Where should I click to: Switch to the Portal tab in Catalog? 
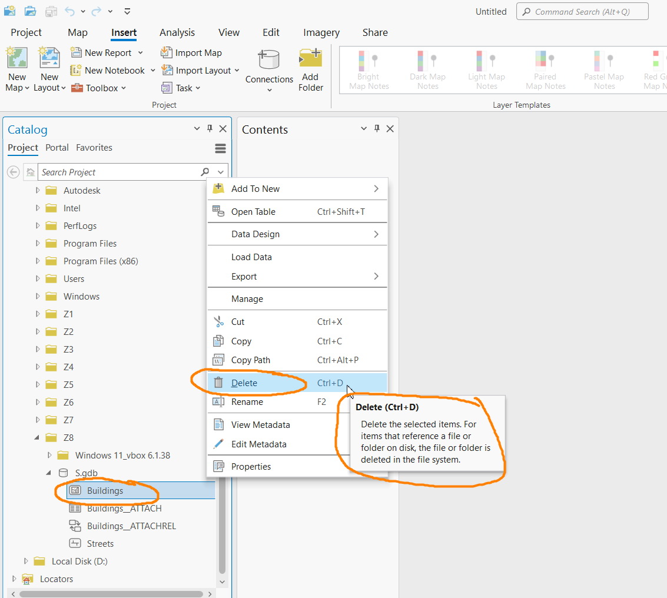pyautogui.click(x=57, y=148)
